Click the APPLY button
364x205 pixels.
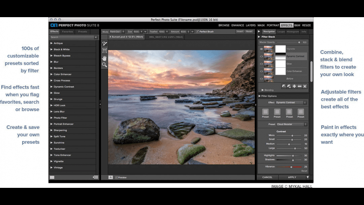(x=292, y=177)
